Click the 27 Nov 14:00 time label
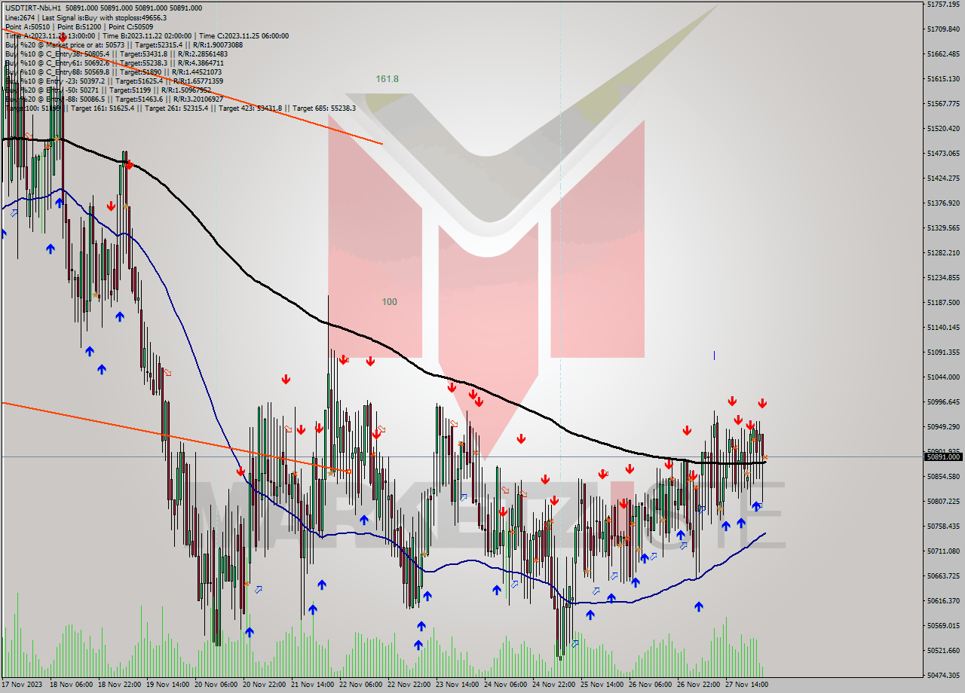This screenshot has height=693, width=965. pos(747,685)
